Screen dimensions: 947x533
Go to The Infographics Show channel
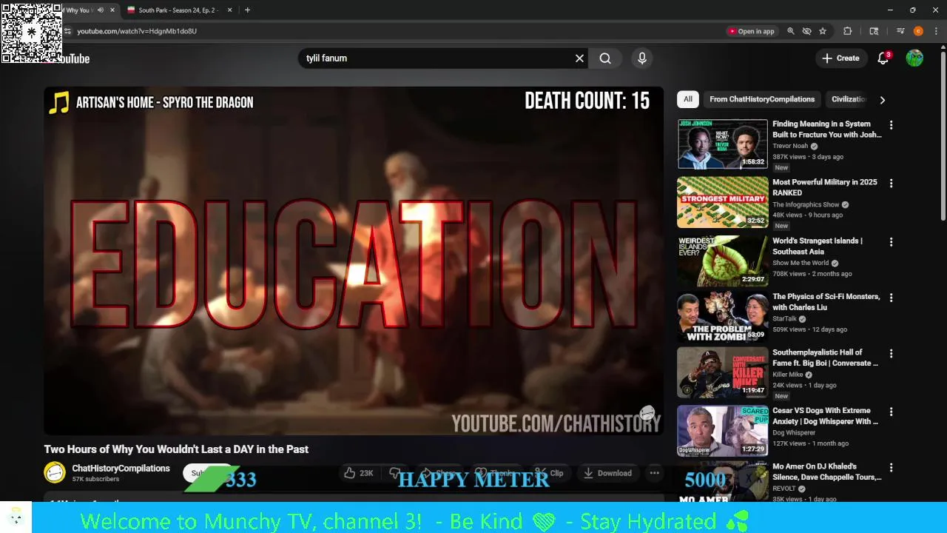pos(806,204)
